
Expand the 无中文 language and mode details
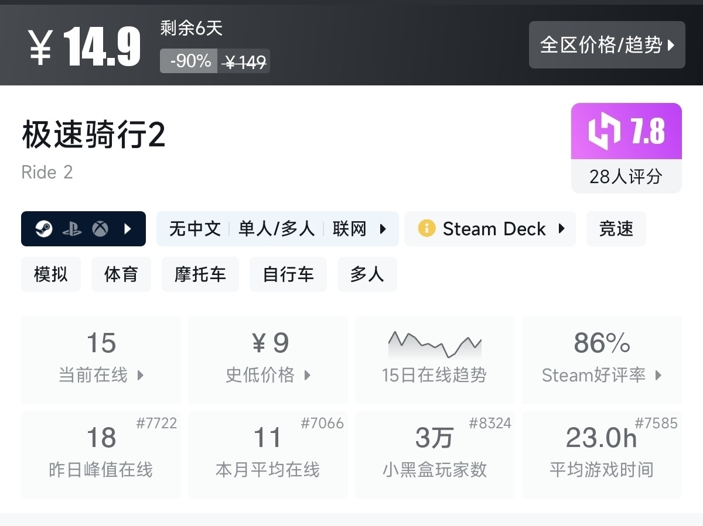pyautogui.click(x=277, y=229)
